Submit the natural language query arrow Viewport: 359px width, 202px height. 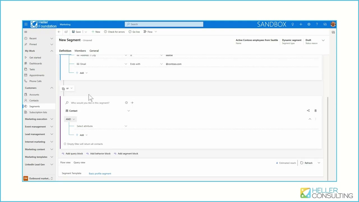tap(132, 103)
